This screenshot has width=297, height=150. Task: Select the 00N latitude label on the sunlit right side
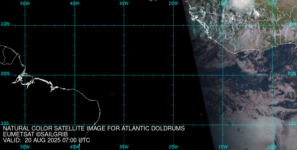[x=292, y=74]
